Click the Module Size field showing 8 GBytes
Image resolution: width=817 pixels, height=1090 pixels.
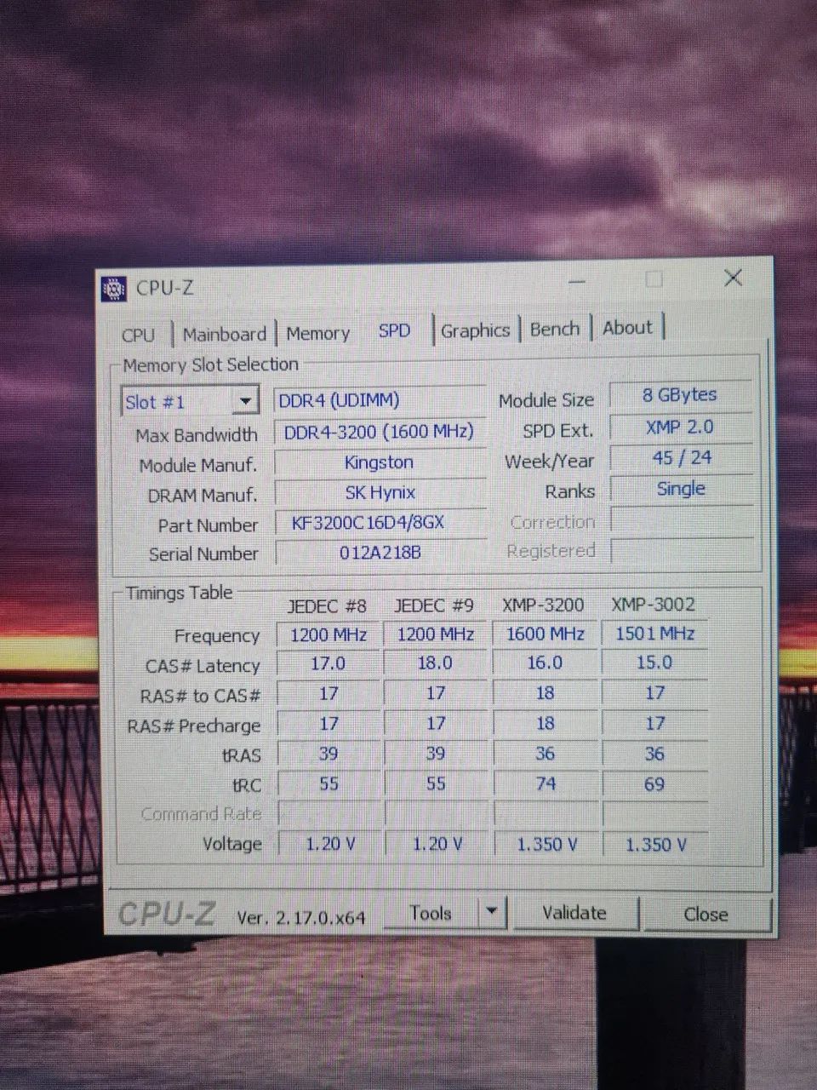(680, 394)
